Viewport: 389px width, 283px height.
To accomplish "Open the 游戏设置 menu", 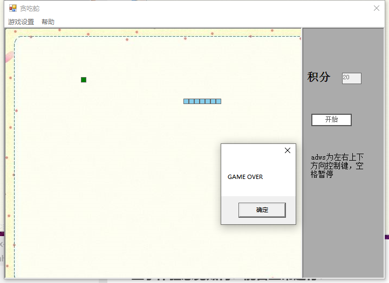I will click(21, 22).
